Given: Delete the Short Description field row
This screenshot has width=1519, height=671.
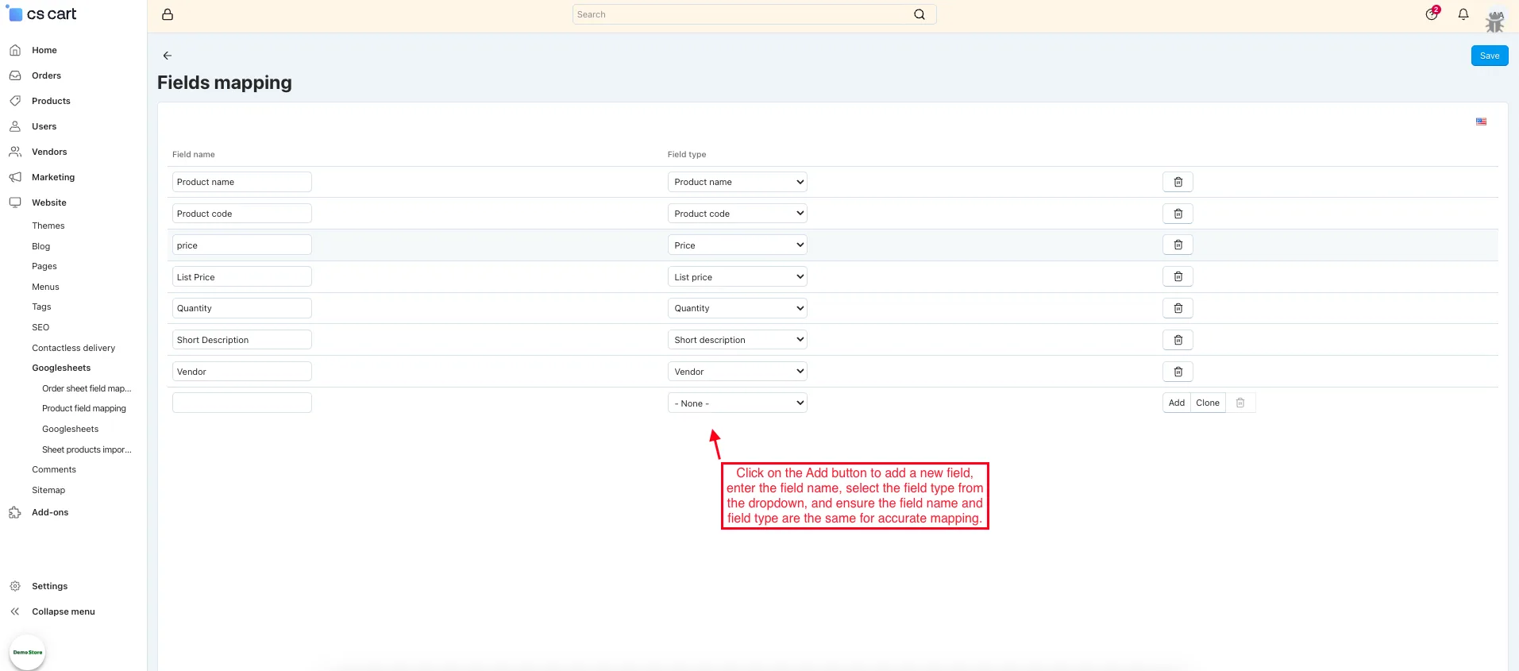Looking at the screenshot, I should tap(1178, 340).
